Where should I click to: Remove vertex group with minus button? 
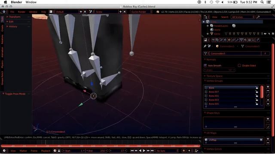[x=268, y=91]
